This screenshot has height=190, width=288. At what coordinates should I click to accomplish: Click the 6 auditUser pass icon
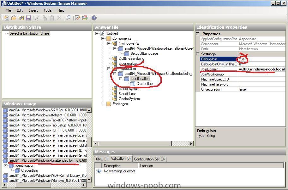(x=114, y=94)
